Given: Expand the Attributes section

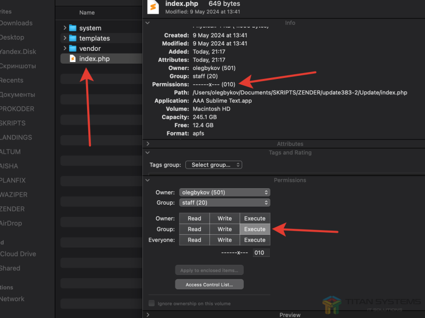Looking at the screenshot, I should tap(148, 144).
